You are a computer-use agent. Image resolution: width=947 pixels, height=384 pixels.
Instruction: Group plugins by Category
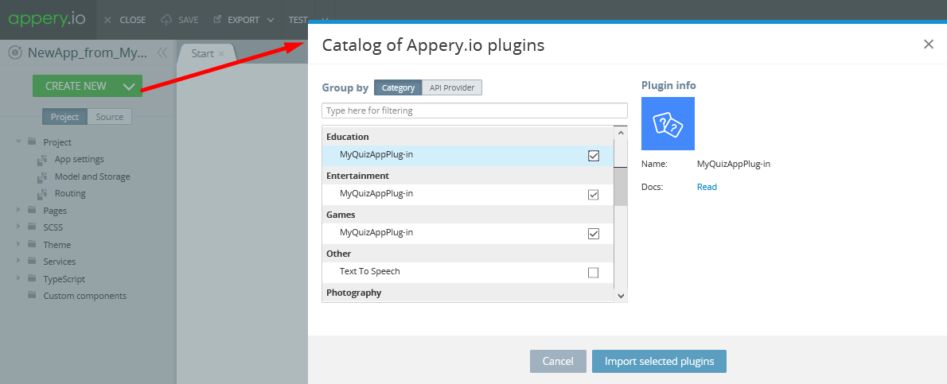[398, 87]
